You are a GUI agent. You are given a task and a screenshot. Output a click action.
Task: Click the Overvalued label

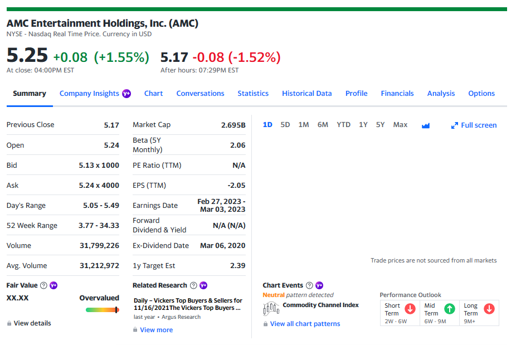pos(99,298)
